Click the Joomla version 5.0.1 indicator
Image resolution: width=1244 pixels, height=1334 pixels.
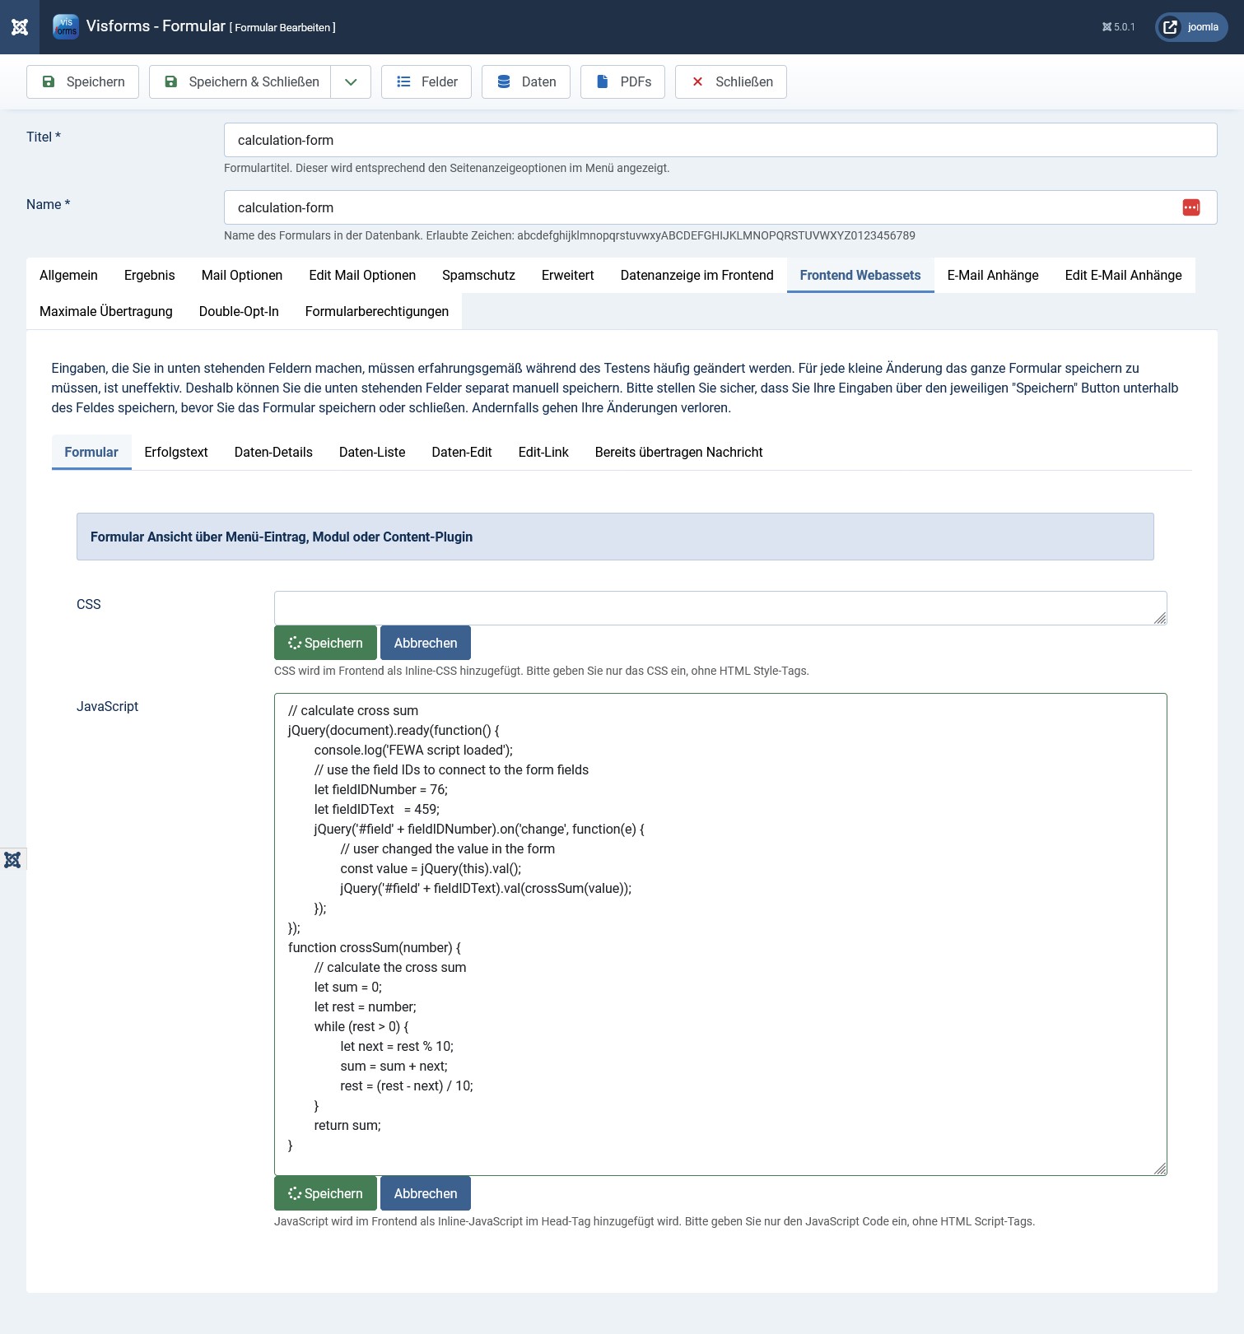point(1118,27)
